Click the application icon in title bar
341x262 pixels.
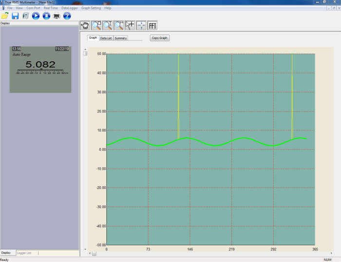(x=2, y=2)
